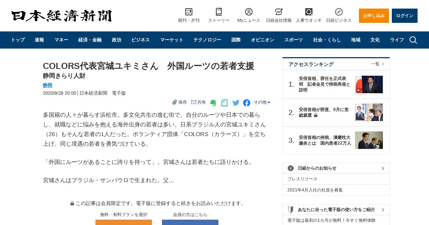This screenshot has height=225, width=429.
Task: Expand あなたに合った電子版の使い方 chevron
Action: click(x=383, y=210)
